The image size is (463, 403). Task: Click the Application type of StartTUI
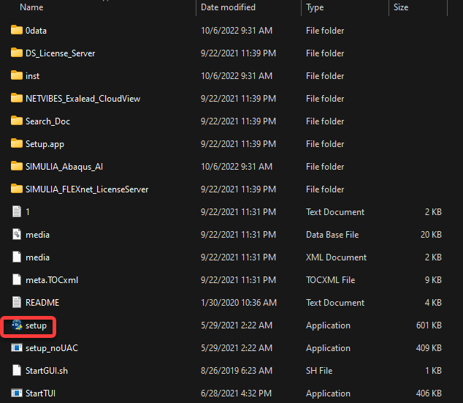[x=328, y=393]
